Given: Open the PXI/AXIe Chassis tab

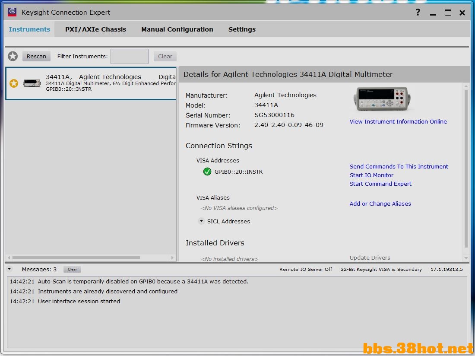Looking at the screenshot, I should [95, 29].
